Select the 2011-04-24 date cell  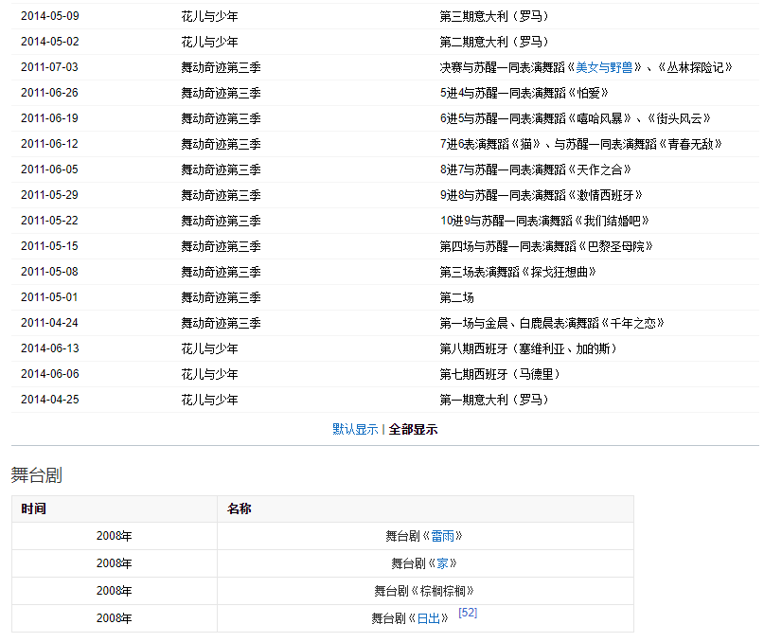50,323
